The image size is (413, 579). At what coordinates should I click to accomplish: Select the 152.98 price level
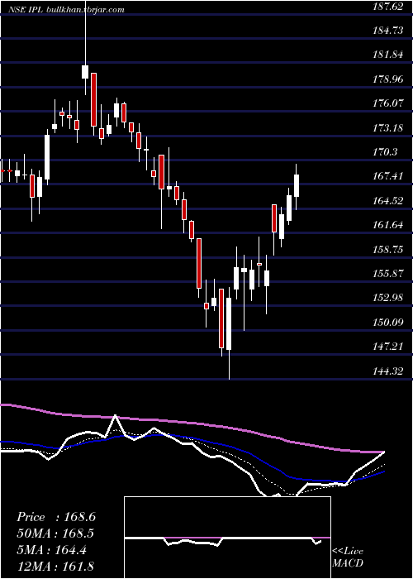(388, 299)
